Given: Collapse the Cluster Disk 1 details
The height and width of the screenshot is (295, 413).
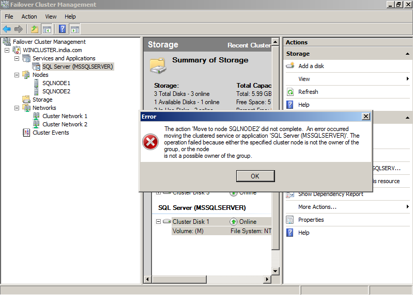Looking at the screenshot, I should pos(158,221).
